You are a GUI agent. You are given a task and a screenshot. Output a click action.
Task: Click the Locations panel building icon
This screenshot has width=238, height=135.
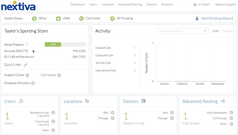tap(87, 101)
